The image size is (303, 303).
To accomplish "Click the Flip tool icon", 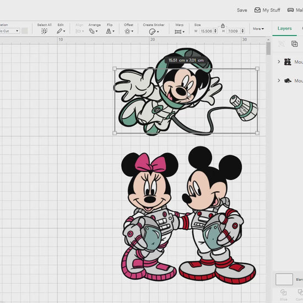I will (x=109, y=31).
